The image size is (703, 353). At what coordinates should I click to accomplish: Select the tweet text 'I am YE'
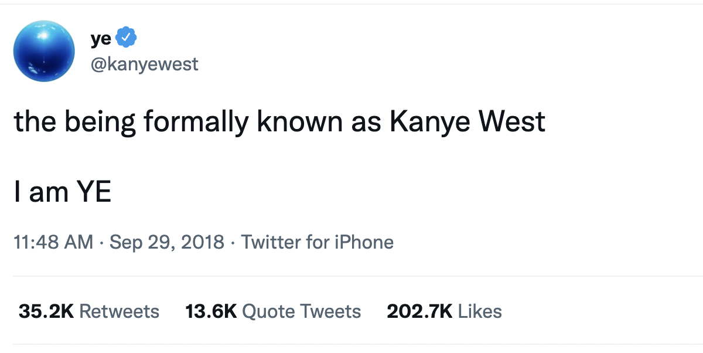62,191
